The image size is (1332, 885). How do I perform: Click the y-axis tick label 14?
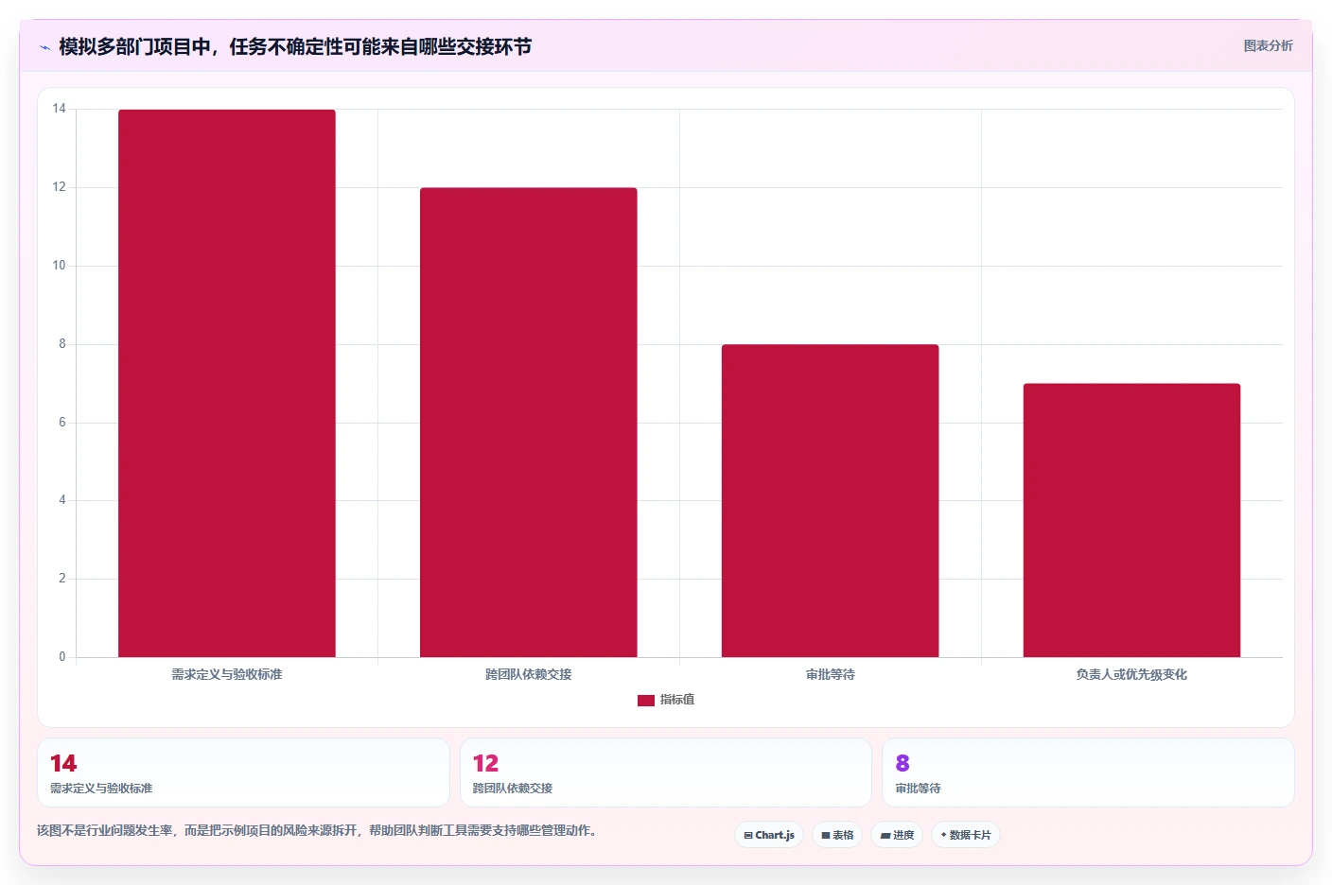(x=60, y=109)
